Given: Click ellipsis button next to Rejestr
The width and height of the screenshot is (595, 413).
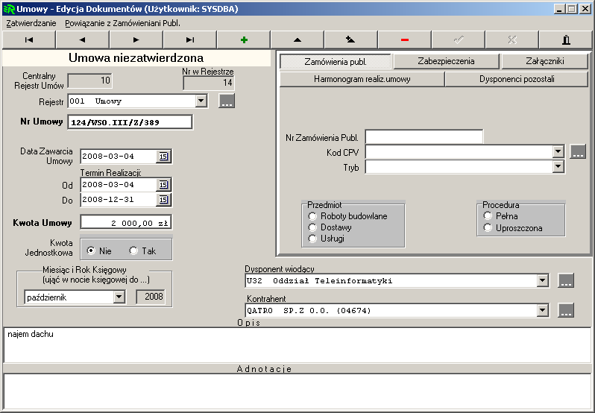Looking at the screenshot, I should pos(227,101).
